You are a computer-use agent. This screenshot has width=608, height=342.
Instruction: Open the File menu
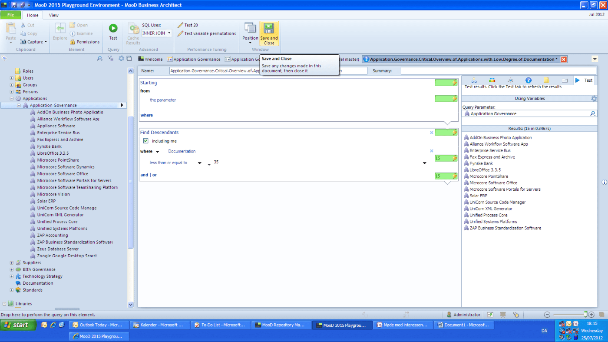[10, 15]
